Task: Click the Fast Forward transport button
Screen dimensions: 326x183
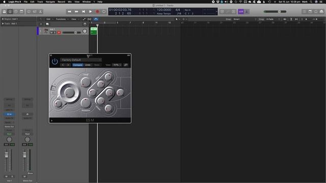Action: pyautogui.click(x=76, y=12)
